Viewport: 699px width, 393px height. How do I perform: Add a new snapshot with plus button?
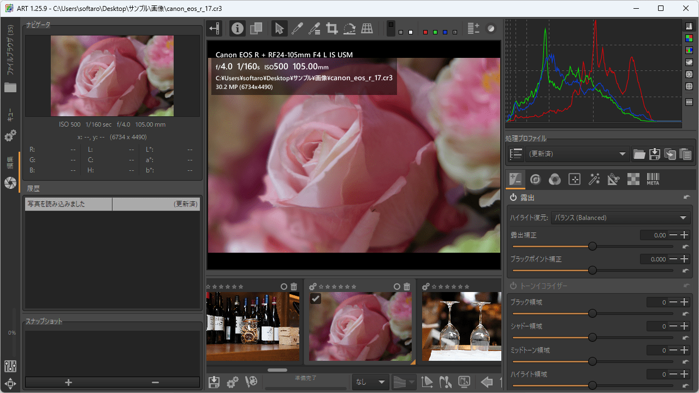click(68, 382)
